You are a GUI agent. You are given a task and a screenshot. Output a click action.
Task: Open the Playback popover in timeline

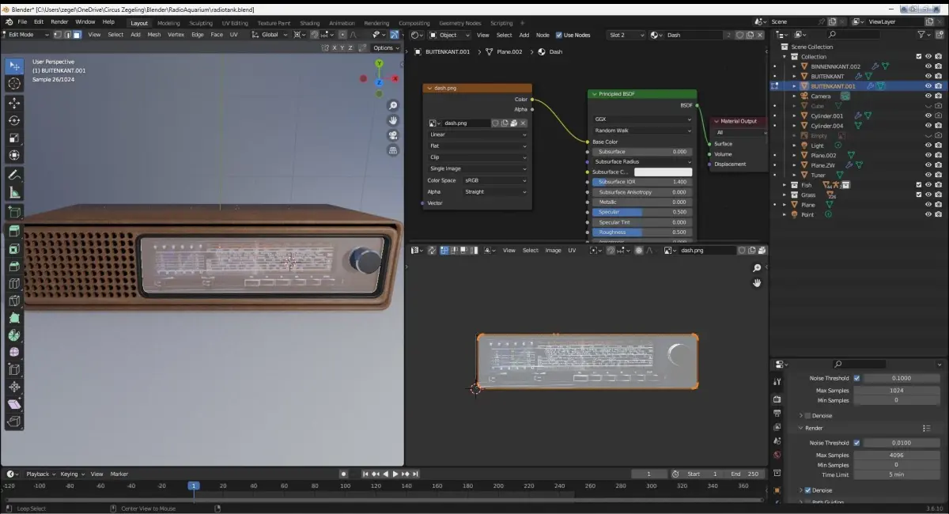coord(40,474)
